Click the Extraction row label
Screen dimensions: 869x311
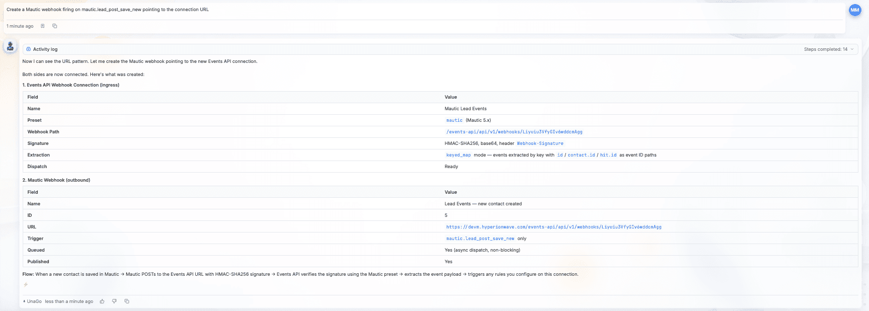tap(38, 155)
